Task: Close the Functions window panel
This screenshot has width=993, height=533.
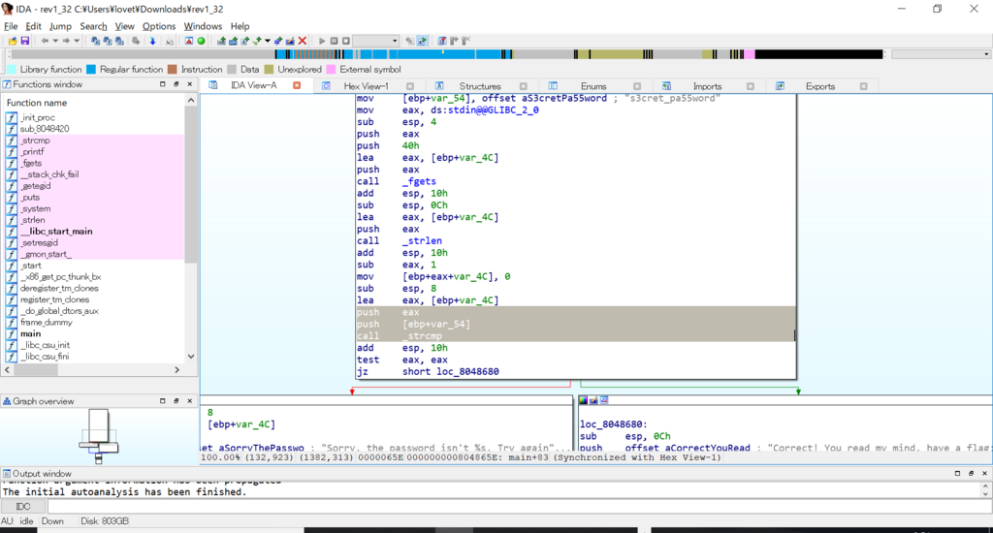Action: [x=189, y=84]
